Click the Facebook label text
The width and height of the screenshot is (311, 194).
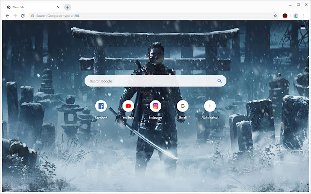[101, 117]
